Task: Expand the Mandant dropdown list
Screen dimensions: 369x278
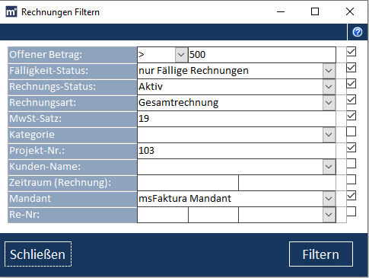Action: coord(329,199)
